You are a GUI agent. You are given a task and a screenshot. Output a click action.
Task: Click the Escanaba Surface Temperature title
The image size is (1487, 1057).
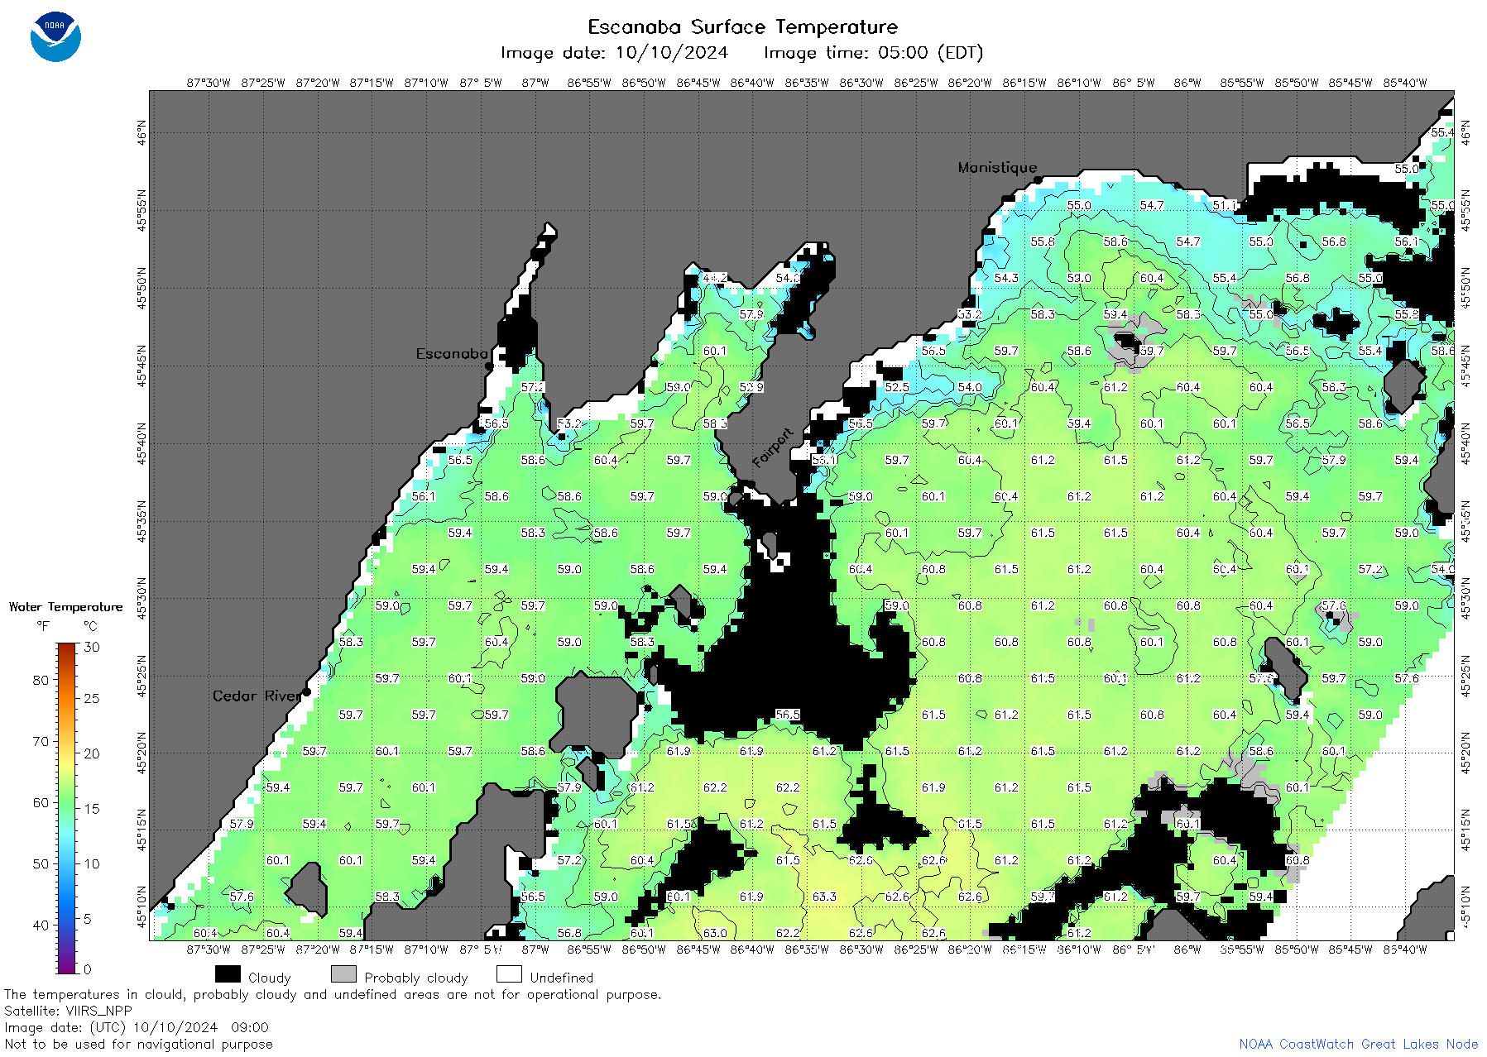click(742, 26)
